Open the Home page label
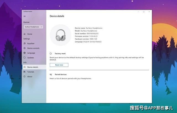 pos(30,34)
